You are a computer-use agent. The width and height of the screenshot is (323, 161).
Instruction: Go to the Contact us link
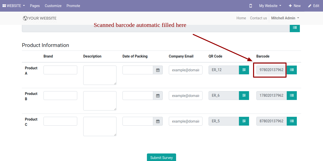click(258, 18)
